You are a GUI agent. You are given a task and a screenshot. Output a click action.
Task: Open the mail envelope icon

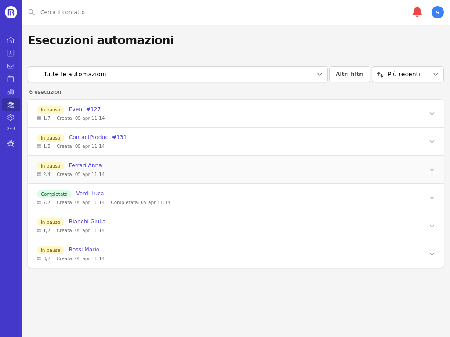[11, 66]
